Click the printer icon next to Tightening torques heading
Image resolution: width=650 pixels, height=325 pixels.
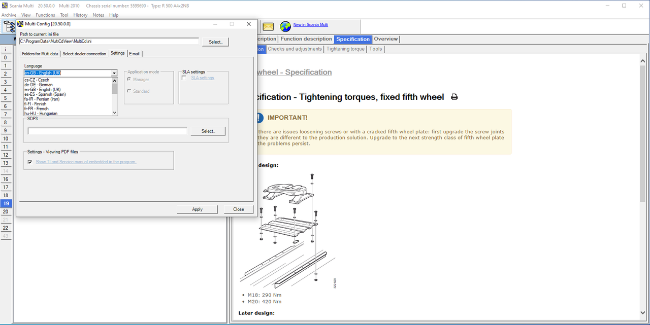454,97
